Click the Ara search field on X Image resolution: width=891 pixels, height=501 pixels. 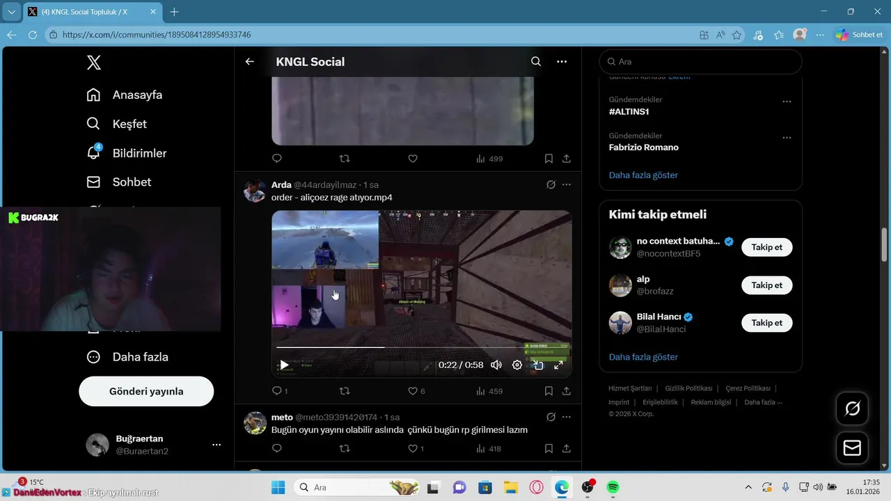[x=700, y=62]
